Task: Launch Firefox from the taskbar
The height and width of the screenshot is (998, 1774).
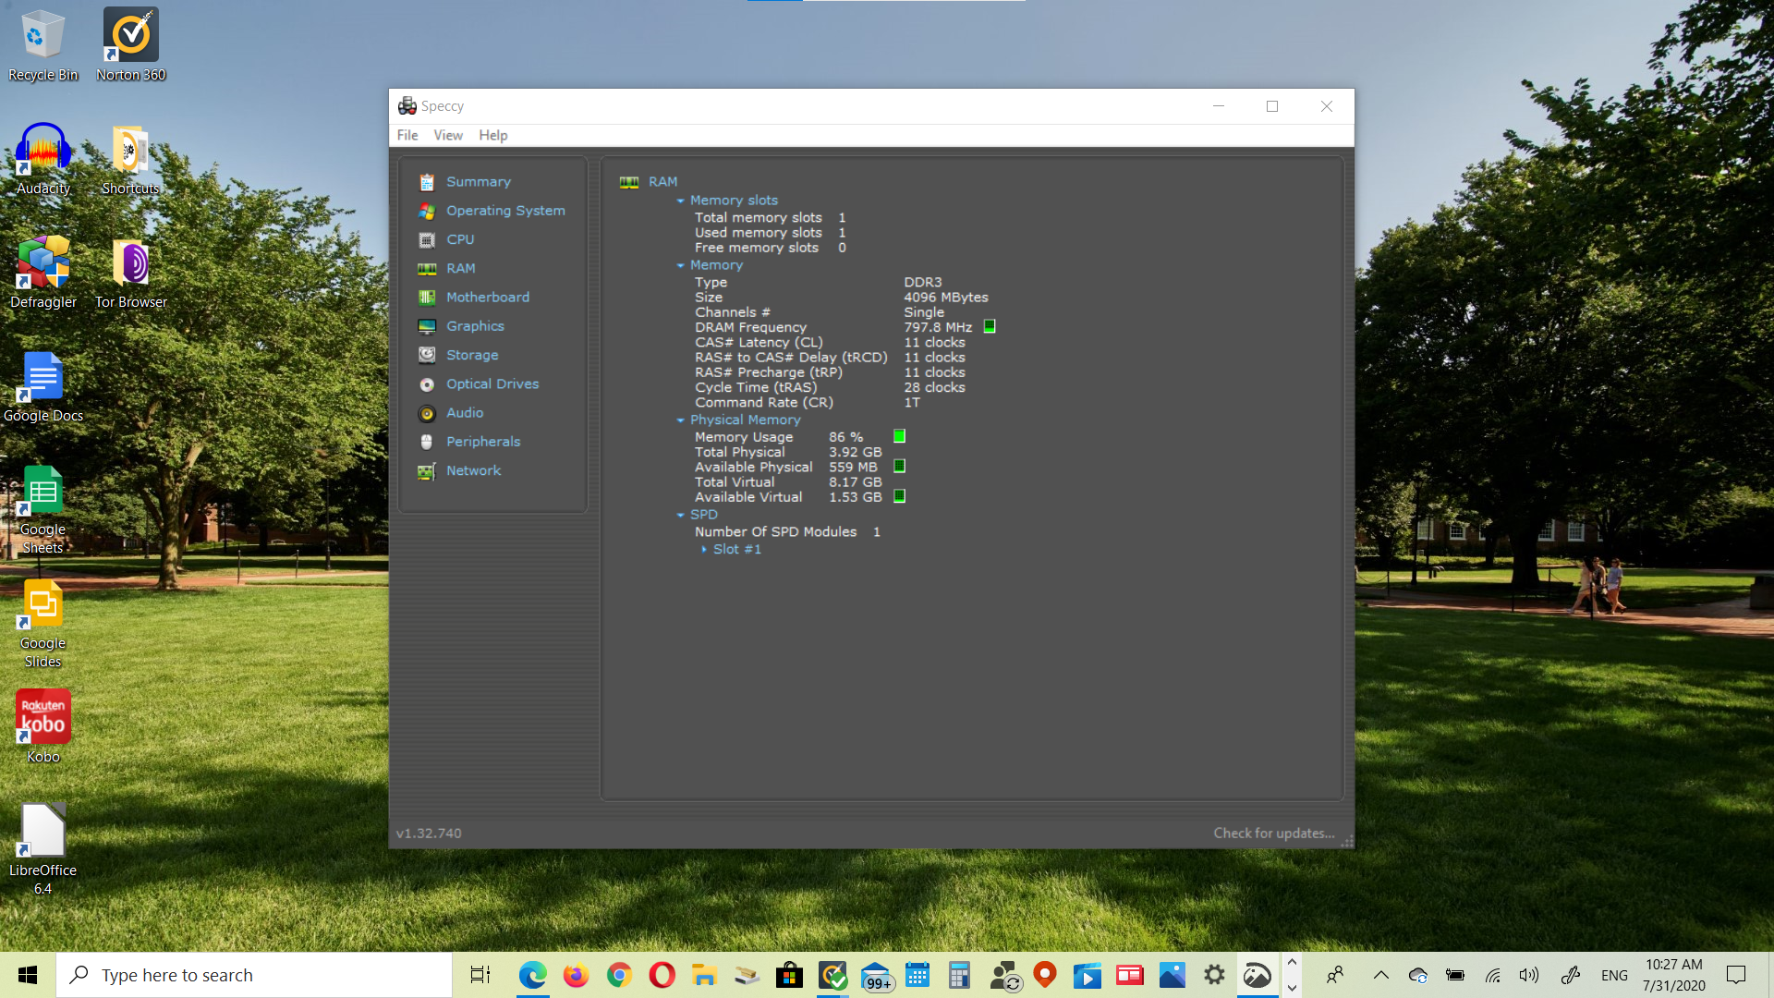Action: 576,975
